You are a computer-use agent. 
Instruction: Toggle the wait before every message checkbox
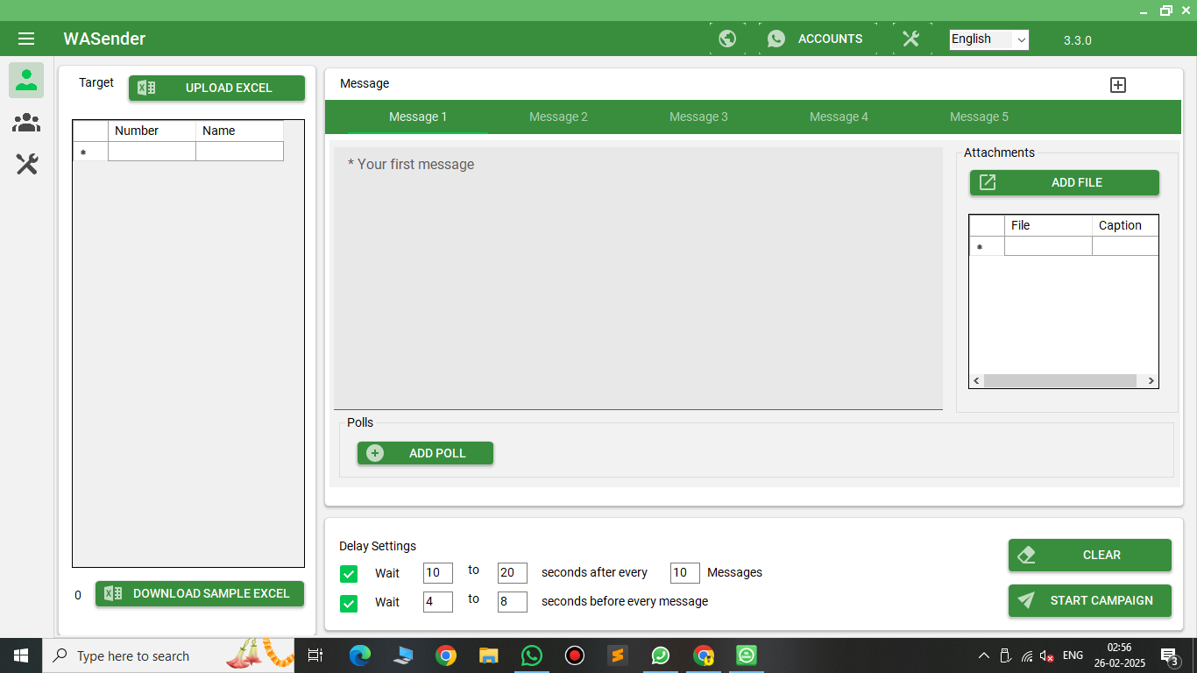pos(349,604)
